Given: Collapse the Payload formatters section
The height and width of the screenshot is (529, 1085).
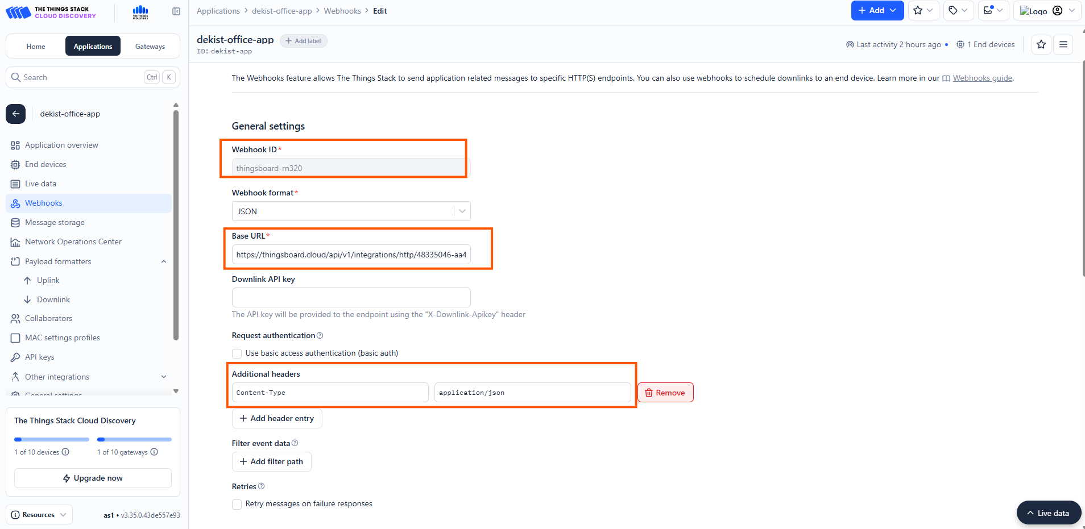Looking at the screenshot, I should [x=164, y=261].
